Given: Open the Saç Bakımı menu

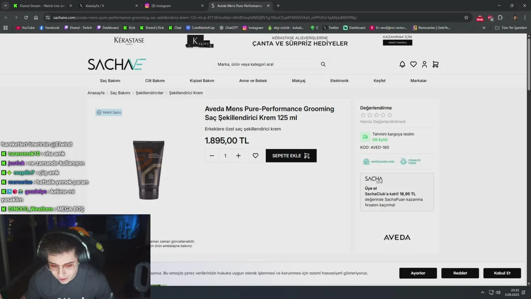Looking at the screenshot, I should [x=110, y=81].
